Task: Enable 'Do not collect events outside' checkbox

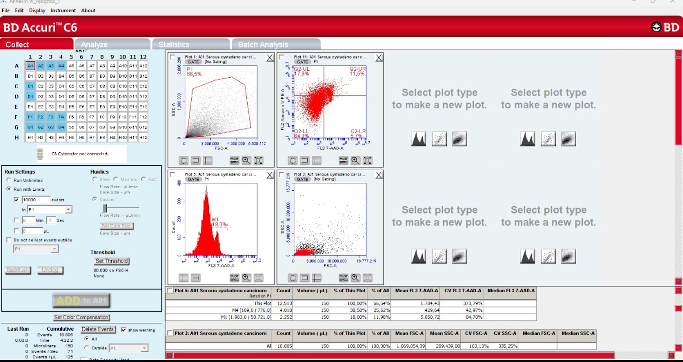Action: [9, 240]
